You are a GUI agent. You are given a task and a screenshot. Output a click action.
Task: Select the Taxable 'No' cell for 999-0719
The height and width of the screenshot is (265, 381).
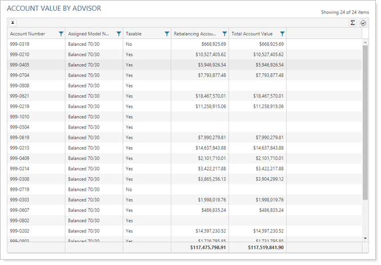129,189
